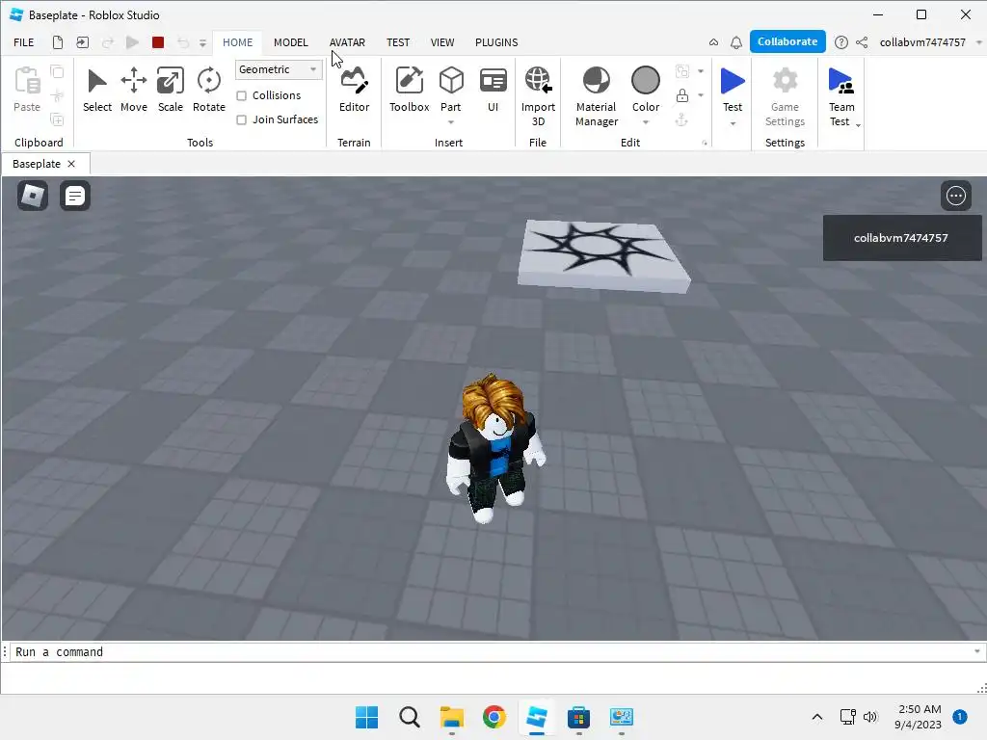Open the notifications bell

click(x=735, y=42)
